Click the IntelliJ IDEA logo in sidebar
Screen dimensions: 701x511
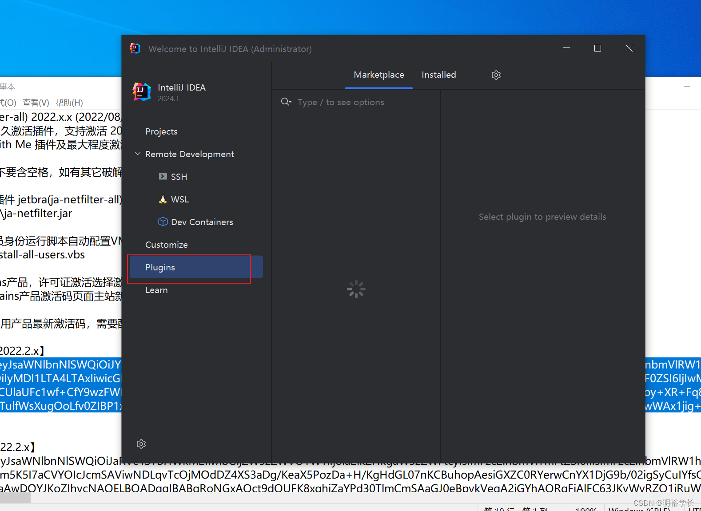point(142,92)
